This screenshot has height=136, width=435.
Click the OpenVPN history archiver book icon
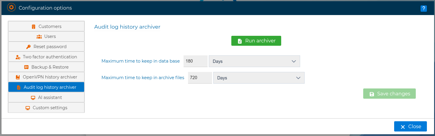tap(18, 77)
